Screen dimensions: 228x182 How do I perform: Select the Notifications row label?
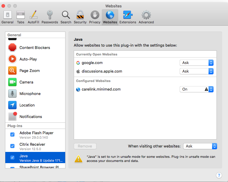31,117
